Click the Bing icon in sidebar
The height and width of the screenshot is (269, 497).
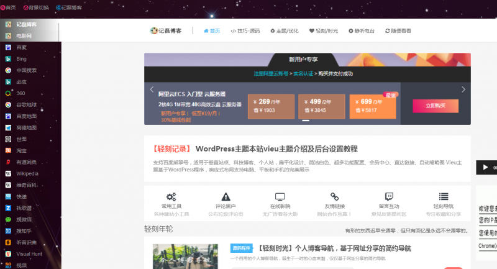(x=8, y=58)
